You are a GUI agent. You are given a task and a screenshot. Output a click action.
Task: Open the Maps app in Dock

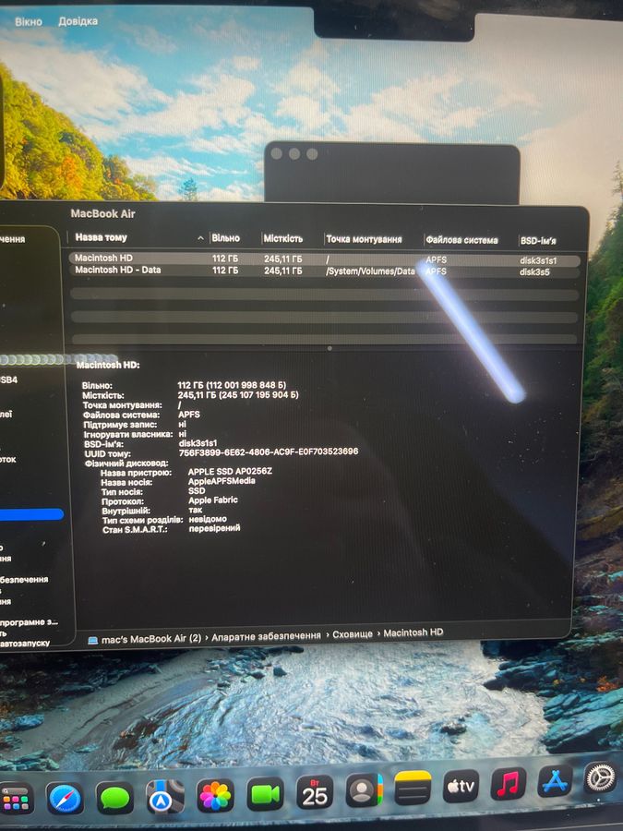coord(165,796)
